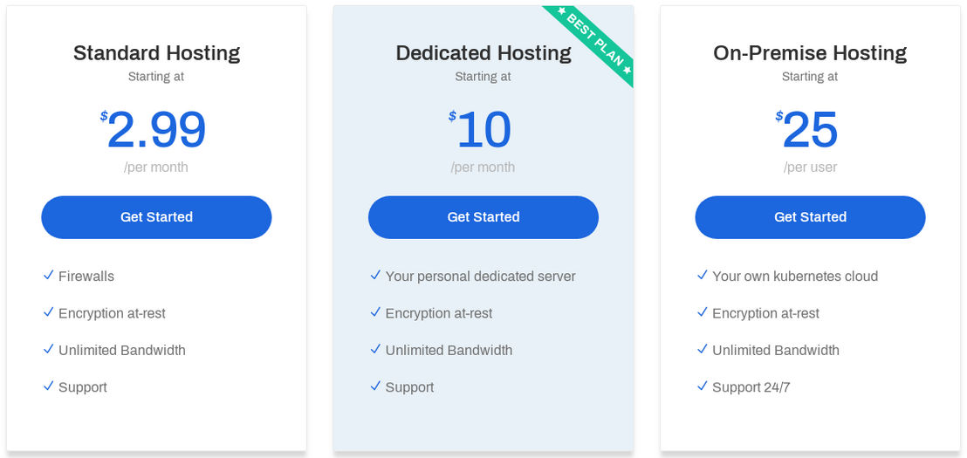
Task: Click checkmark next to Your personal dedicated server
Action: click(375, 275)
